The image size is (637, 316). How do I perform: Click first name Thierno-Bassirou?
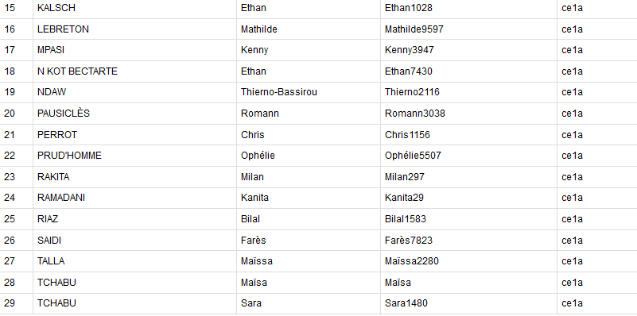[278, 92]
